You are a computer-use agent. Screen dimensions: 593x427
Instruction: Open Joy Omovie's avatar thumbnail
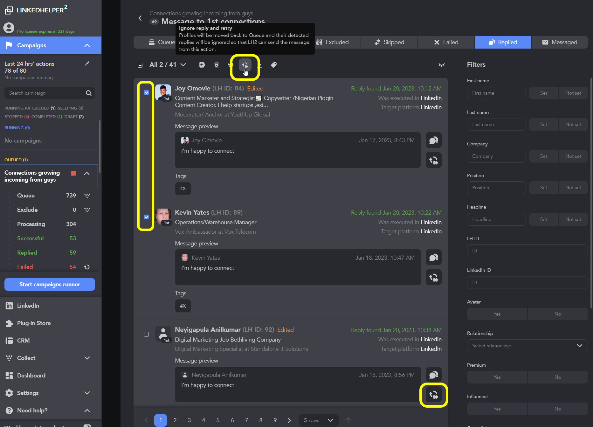pyautogui.click(x=163, y=92)
